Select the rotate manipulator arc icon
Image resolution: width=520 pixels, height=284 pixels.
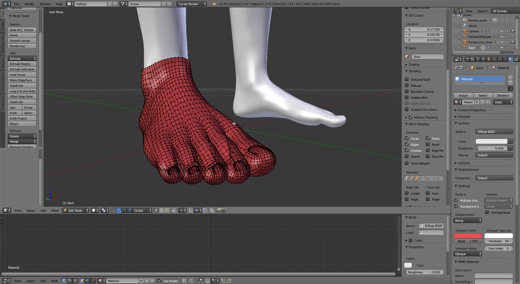pyautogui.click(x=124, y=210)
